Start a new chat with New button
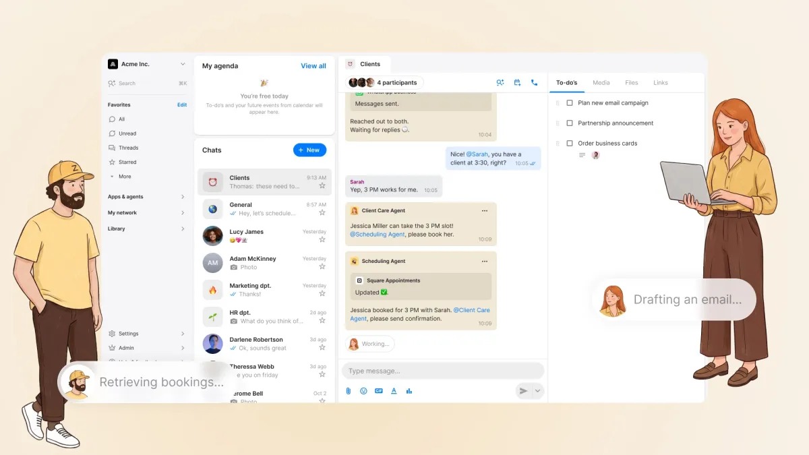The width and height of the screenshot is (809, 455). pyautogui.click(x=309, y=150)
